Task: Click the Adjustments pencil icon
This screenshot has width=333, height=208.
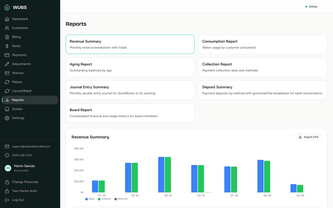Action: click(x=7, y=64)
